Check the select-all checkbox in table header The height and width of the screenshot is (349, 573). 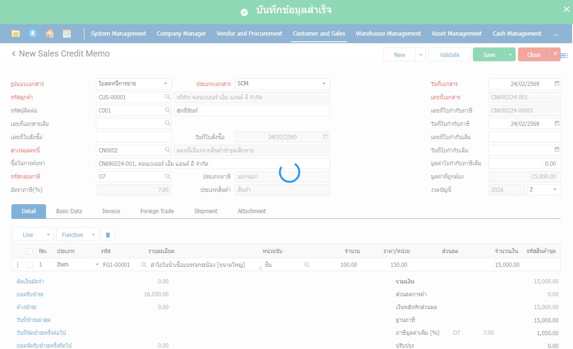click(x=30, y=251)
